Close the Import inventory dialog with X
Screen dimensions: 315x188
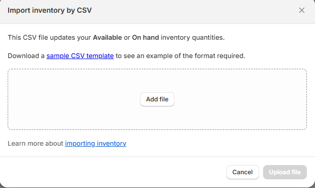302,10
